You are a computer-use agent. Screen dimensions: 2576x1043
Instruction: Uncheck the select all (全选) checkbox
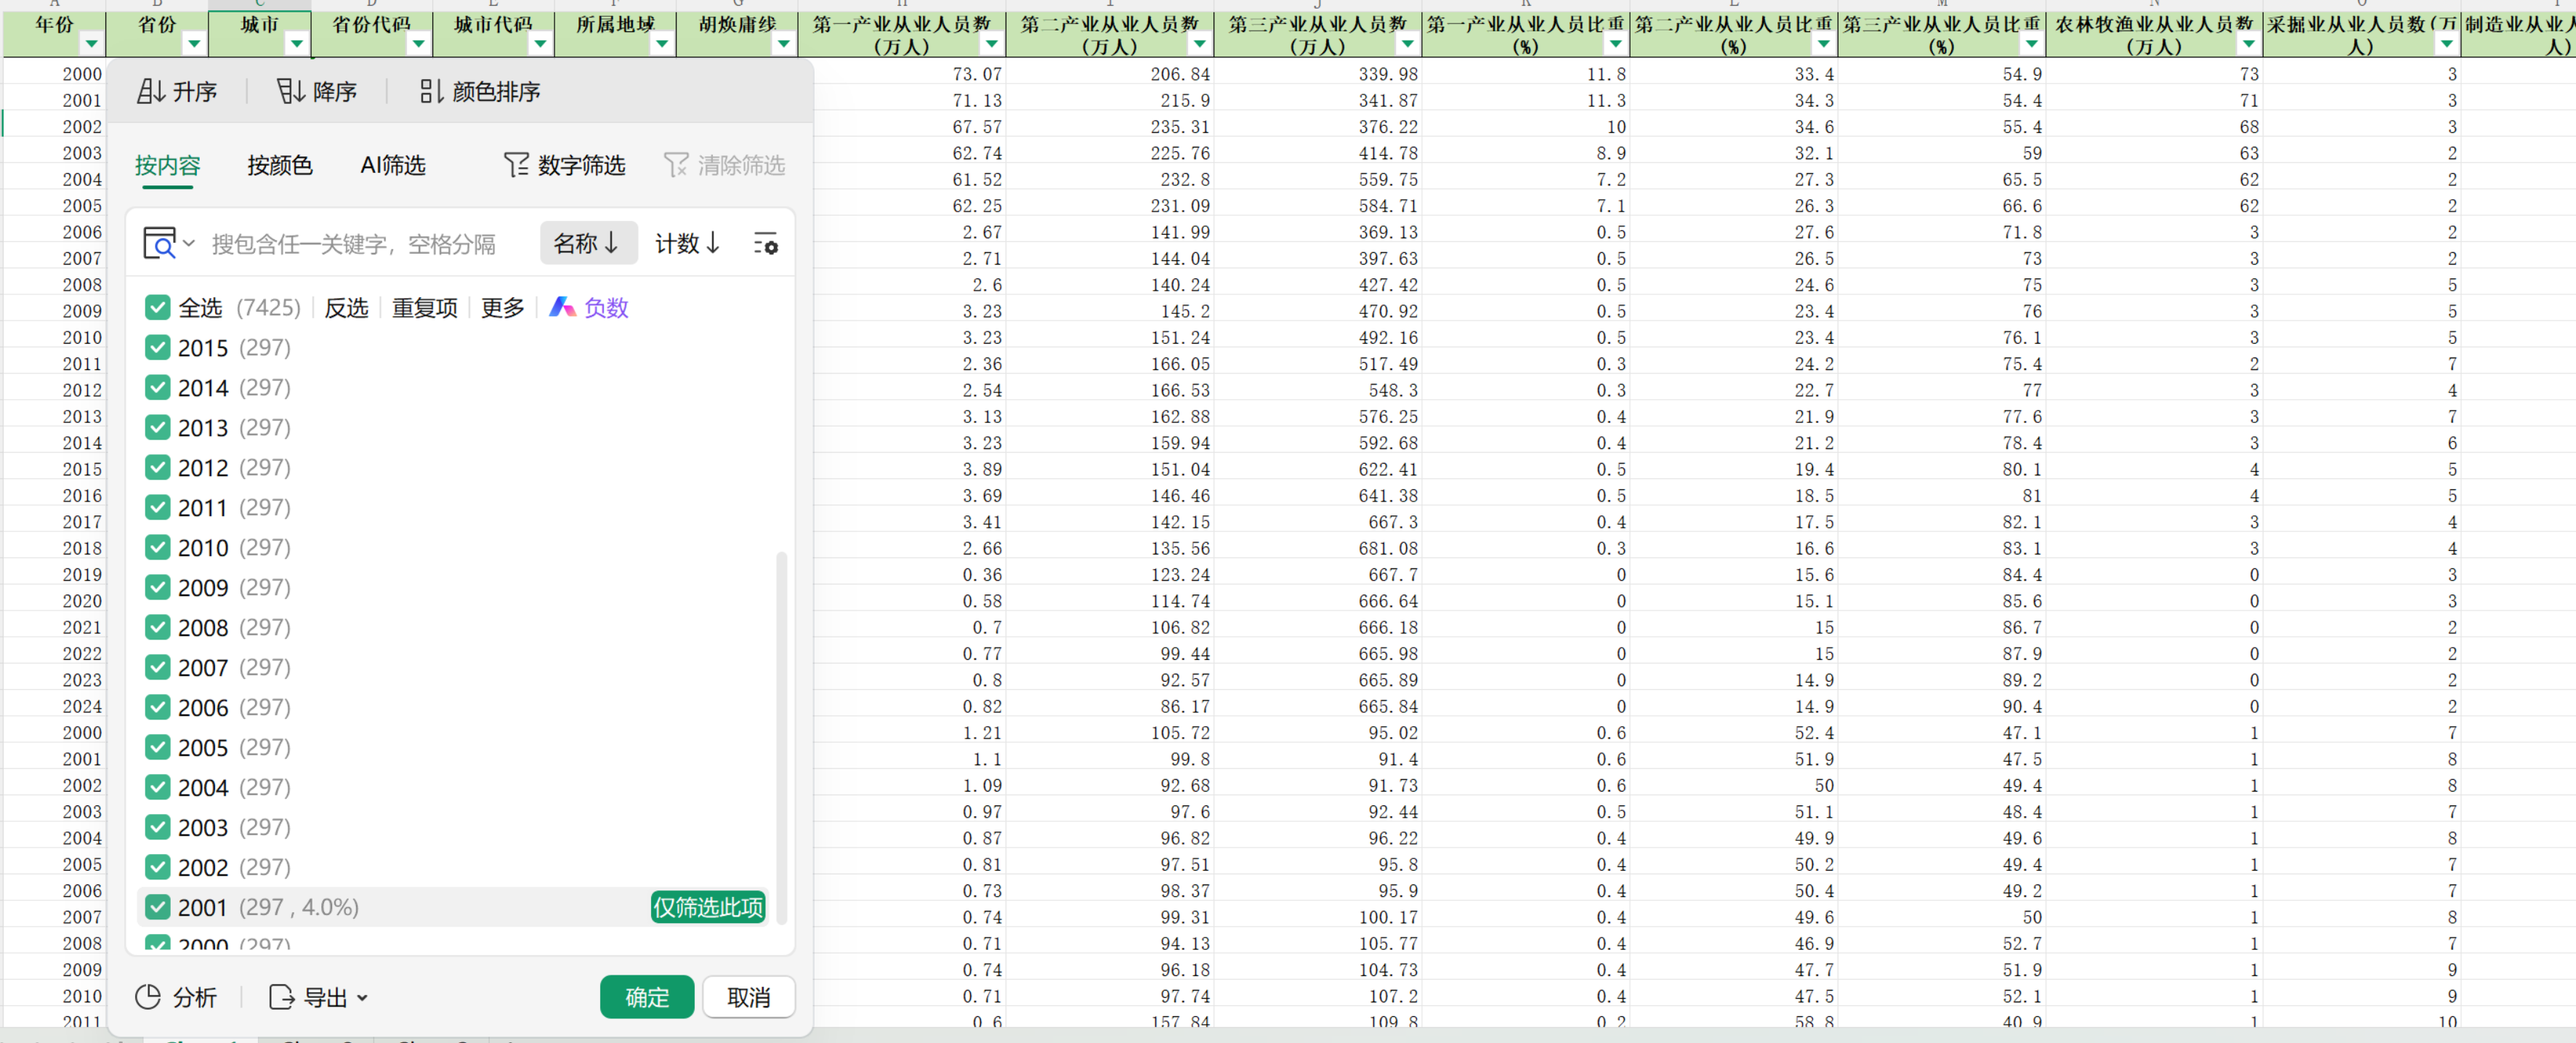coord(157,307)
